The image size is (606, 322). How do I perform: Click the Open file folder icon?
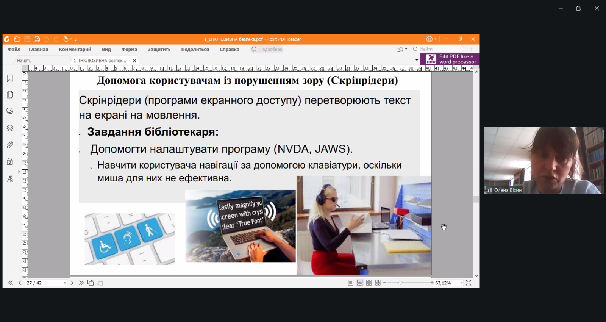[x=17, y=39]
